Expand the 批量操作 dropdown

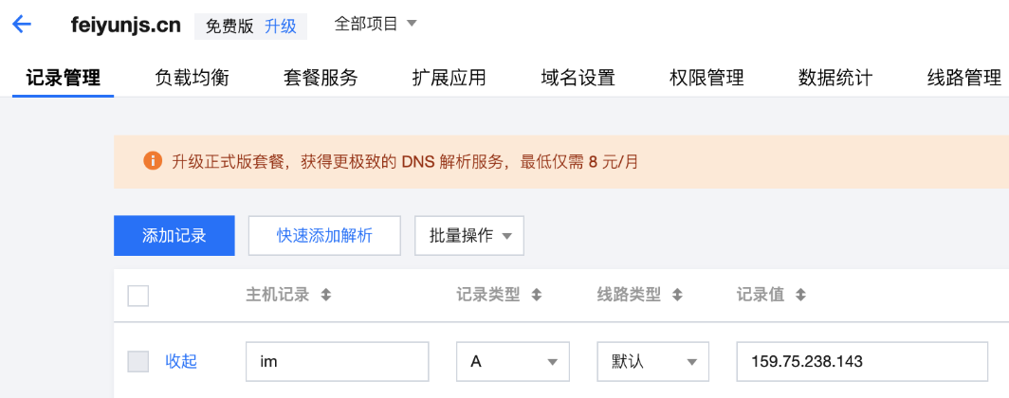tap(469, 235)
